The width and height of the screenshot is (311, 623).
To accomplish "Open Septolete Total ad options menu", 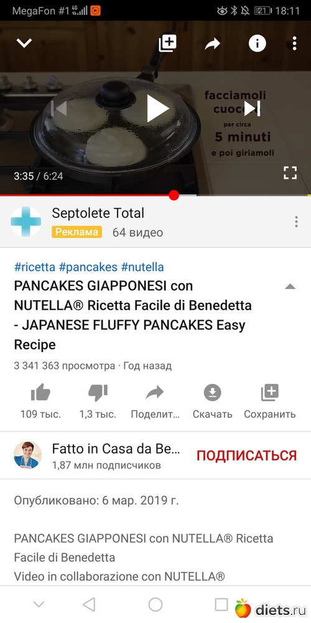I will [x=296, y=222].
